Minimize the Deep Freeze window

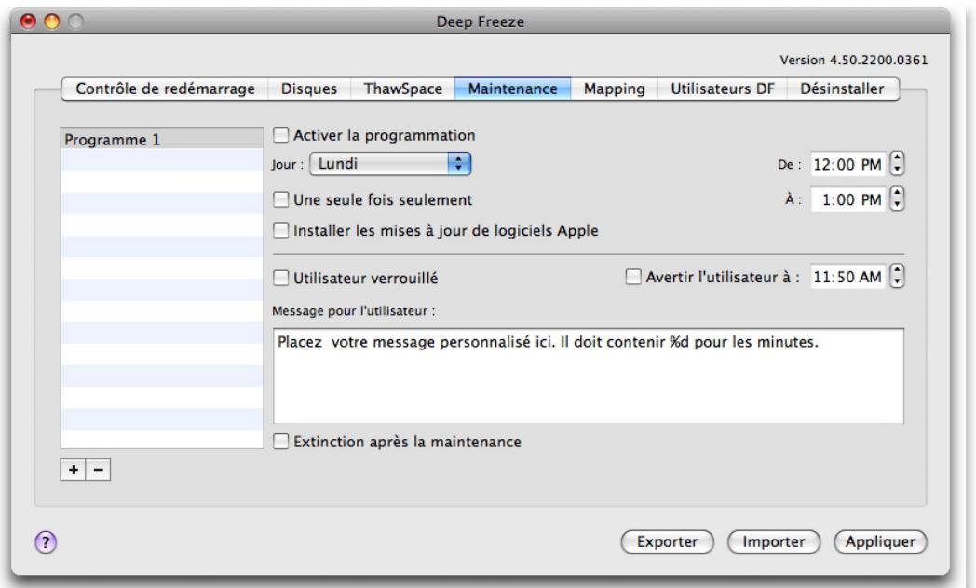51,21
